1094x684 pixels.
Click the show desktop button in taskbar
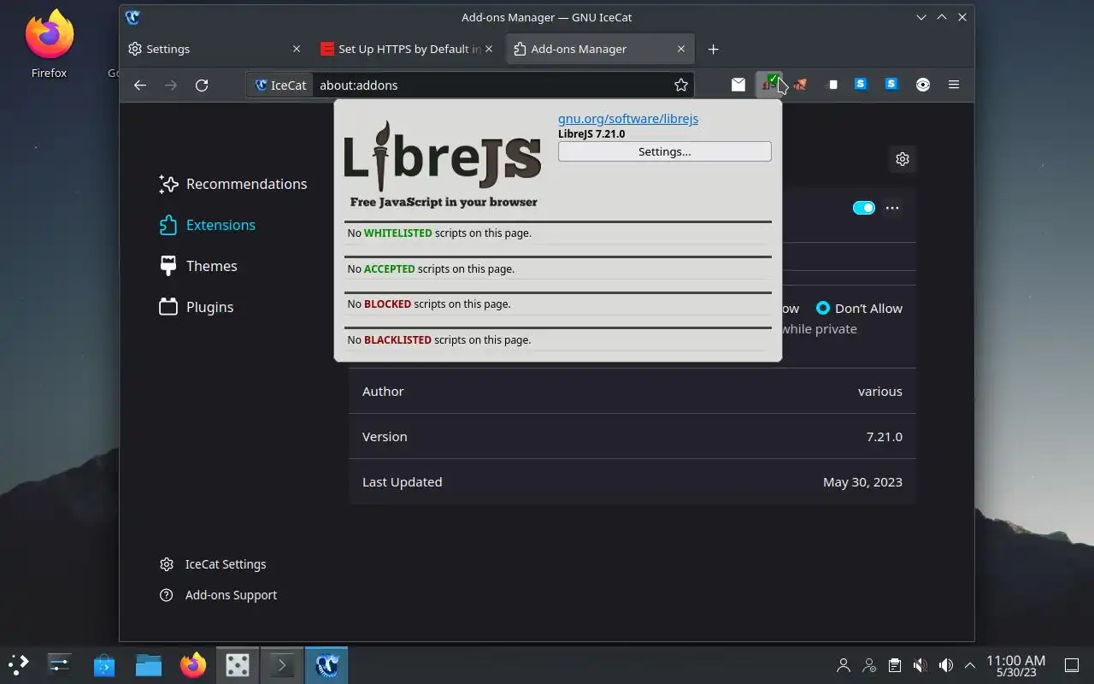[1072, 665]
